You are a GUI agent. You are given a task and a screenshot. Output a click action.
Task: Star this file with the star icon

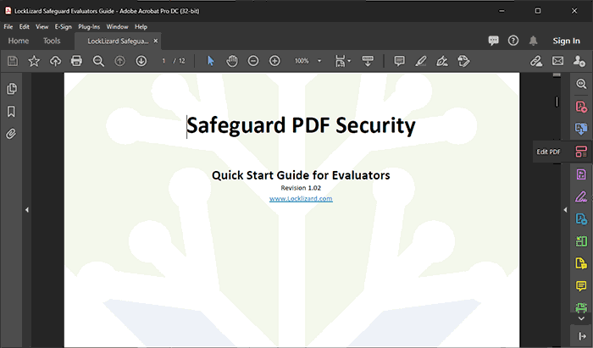click(34, 61)
